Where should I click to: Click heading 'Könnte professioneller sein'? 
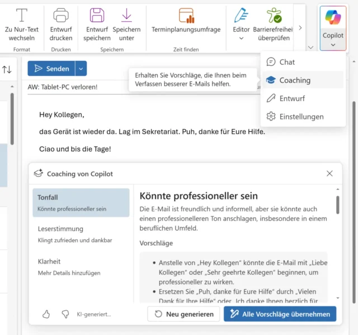coord(199,196)
